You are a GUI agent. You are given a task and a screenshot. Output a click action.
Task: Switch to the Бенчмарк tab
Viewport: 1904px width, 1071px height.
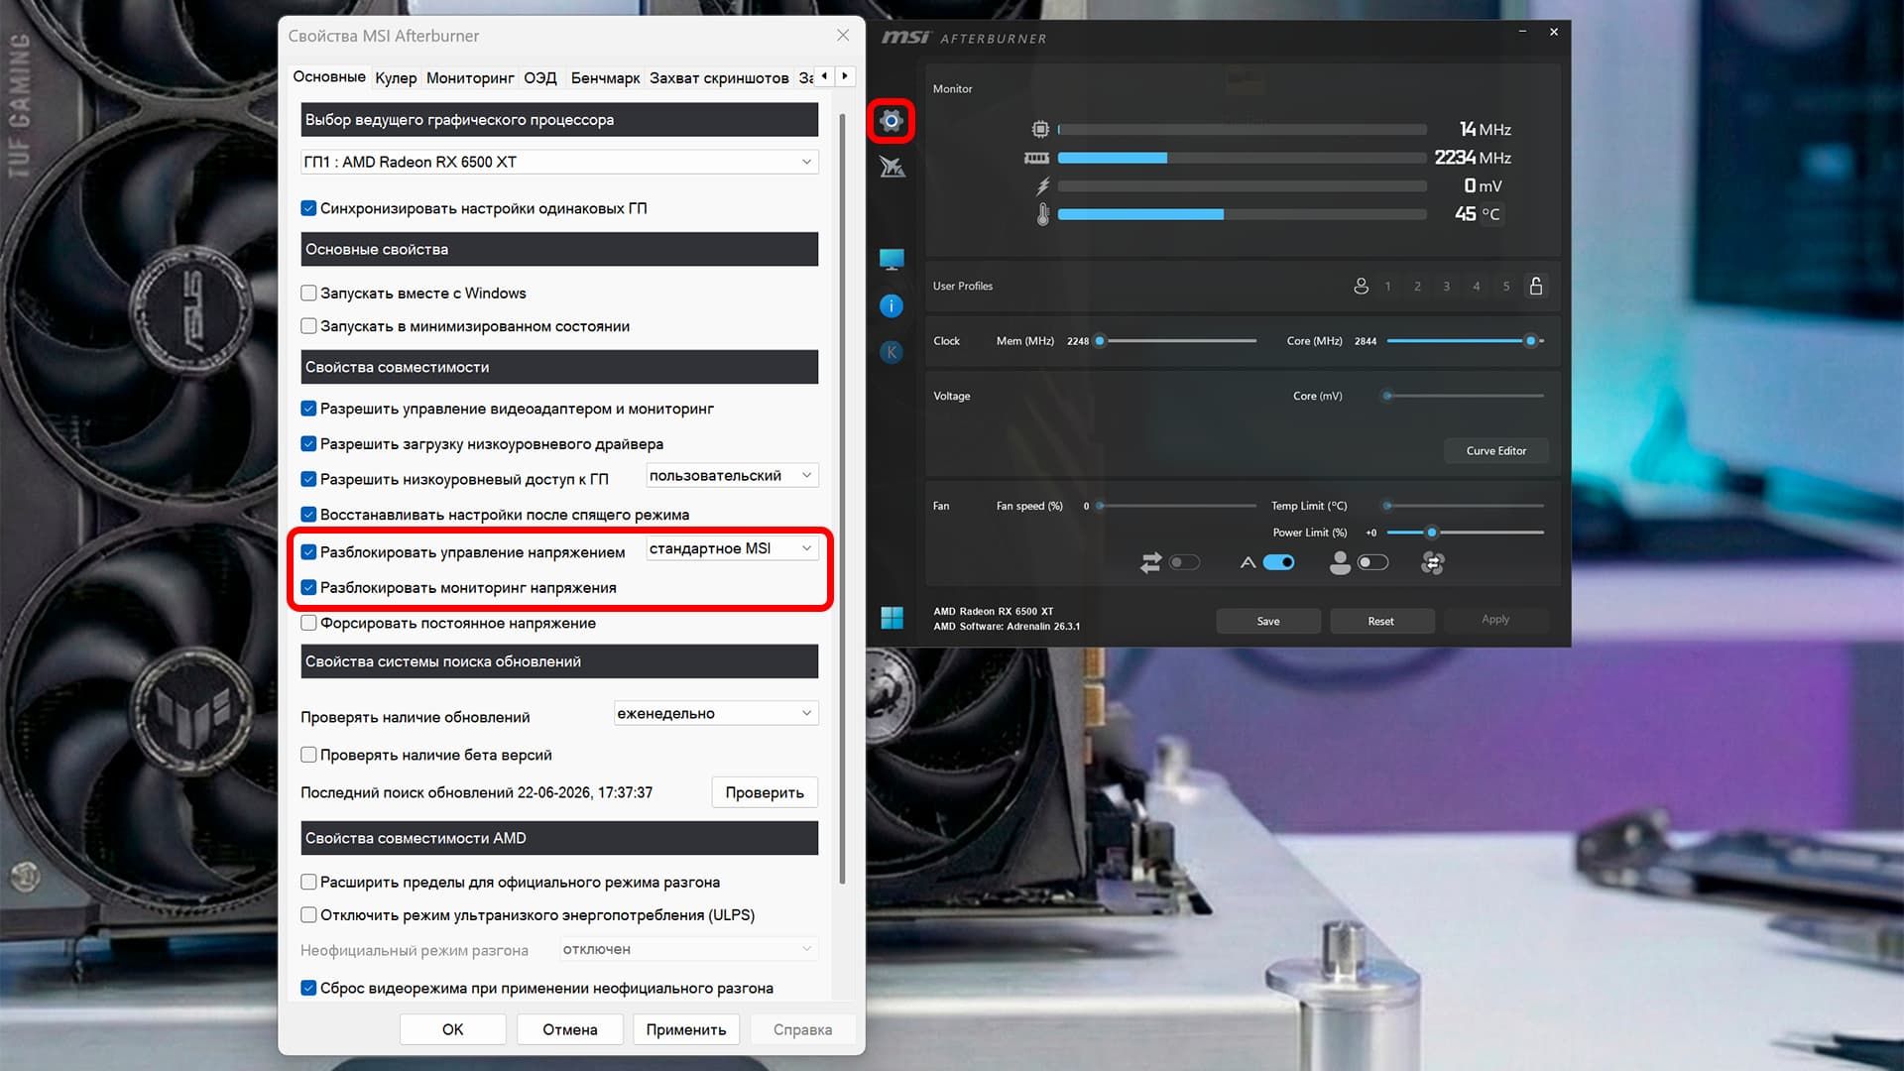(605, 77)
